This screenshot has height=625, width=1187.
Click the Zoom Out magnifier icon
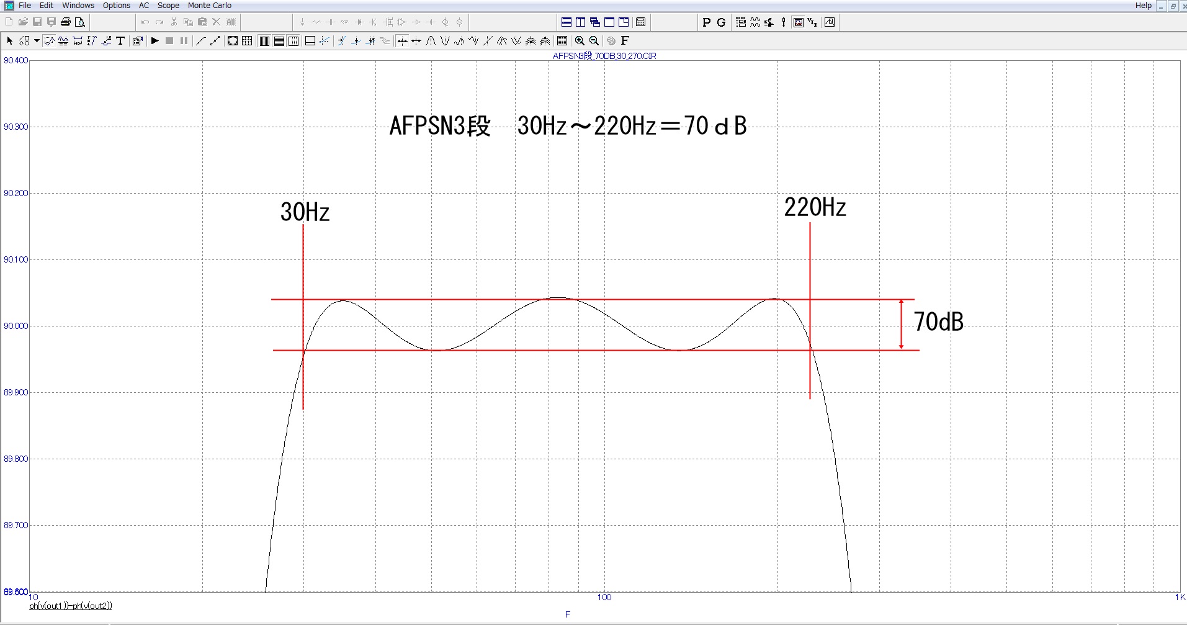click(x=594, y=41)
